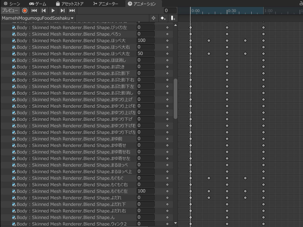Click the keyframe diamond button for まるほっぺ
303x227 pixels.
(168, 165)
